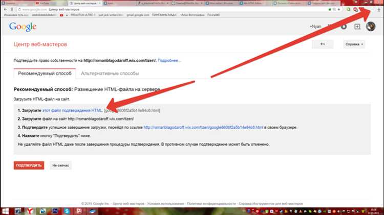Viewport: 384px width, 215px height.
Task: Open footer link Условия использования
Action: click(165, 204)
